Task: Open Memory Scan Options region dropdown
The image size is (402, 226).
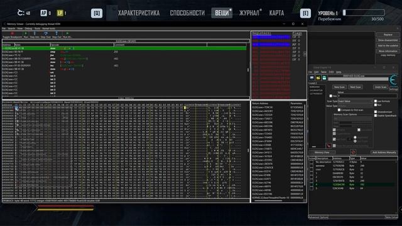Action: [352, 119]
